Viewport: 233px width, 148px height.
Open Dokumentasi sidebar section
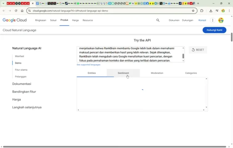click(x=22, y=84)
